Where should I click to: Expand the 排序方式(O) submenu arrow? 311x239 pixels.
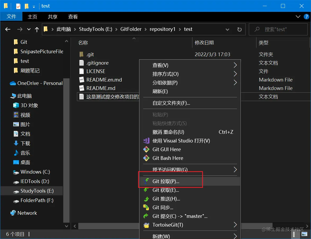[x=235, y=74]
